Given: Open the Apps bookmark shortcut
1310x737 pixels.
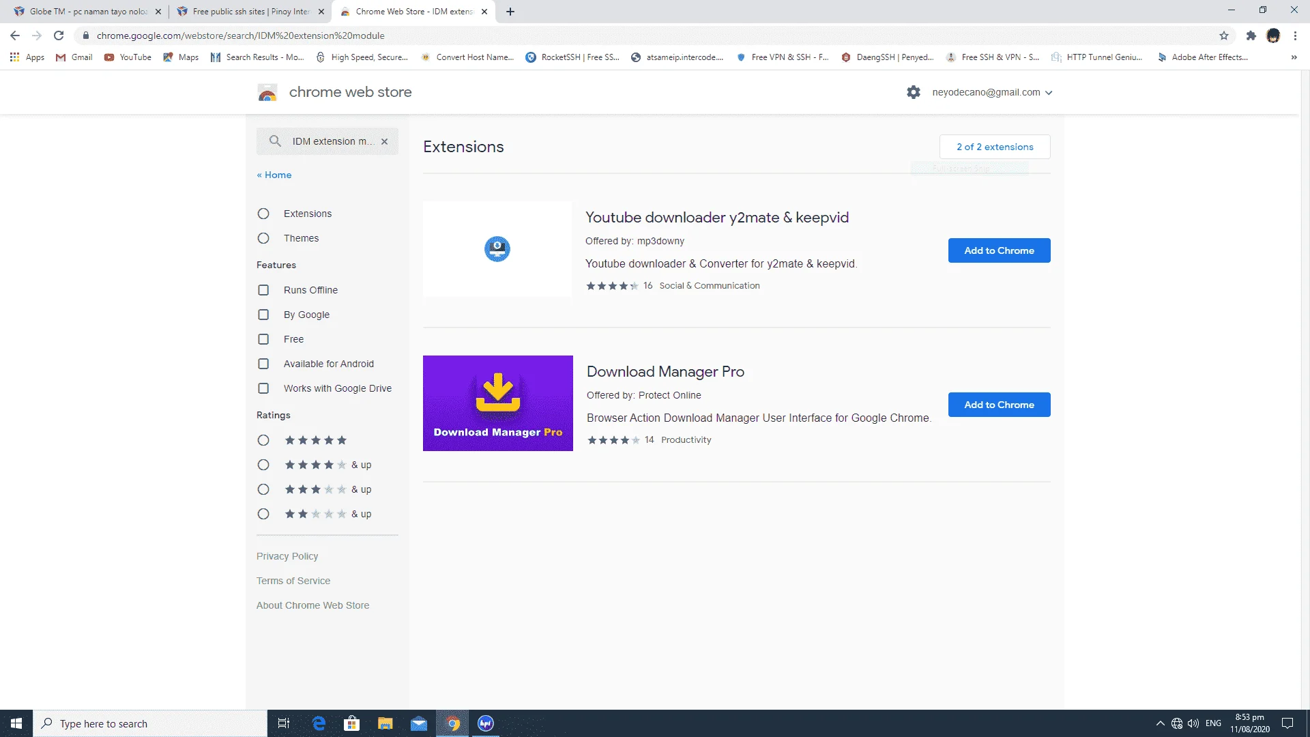Looking at the screenshot, I should pos(27,57).
